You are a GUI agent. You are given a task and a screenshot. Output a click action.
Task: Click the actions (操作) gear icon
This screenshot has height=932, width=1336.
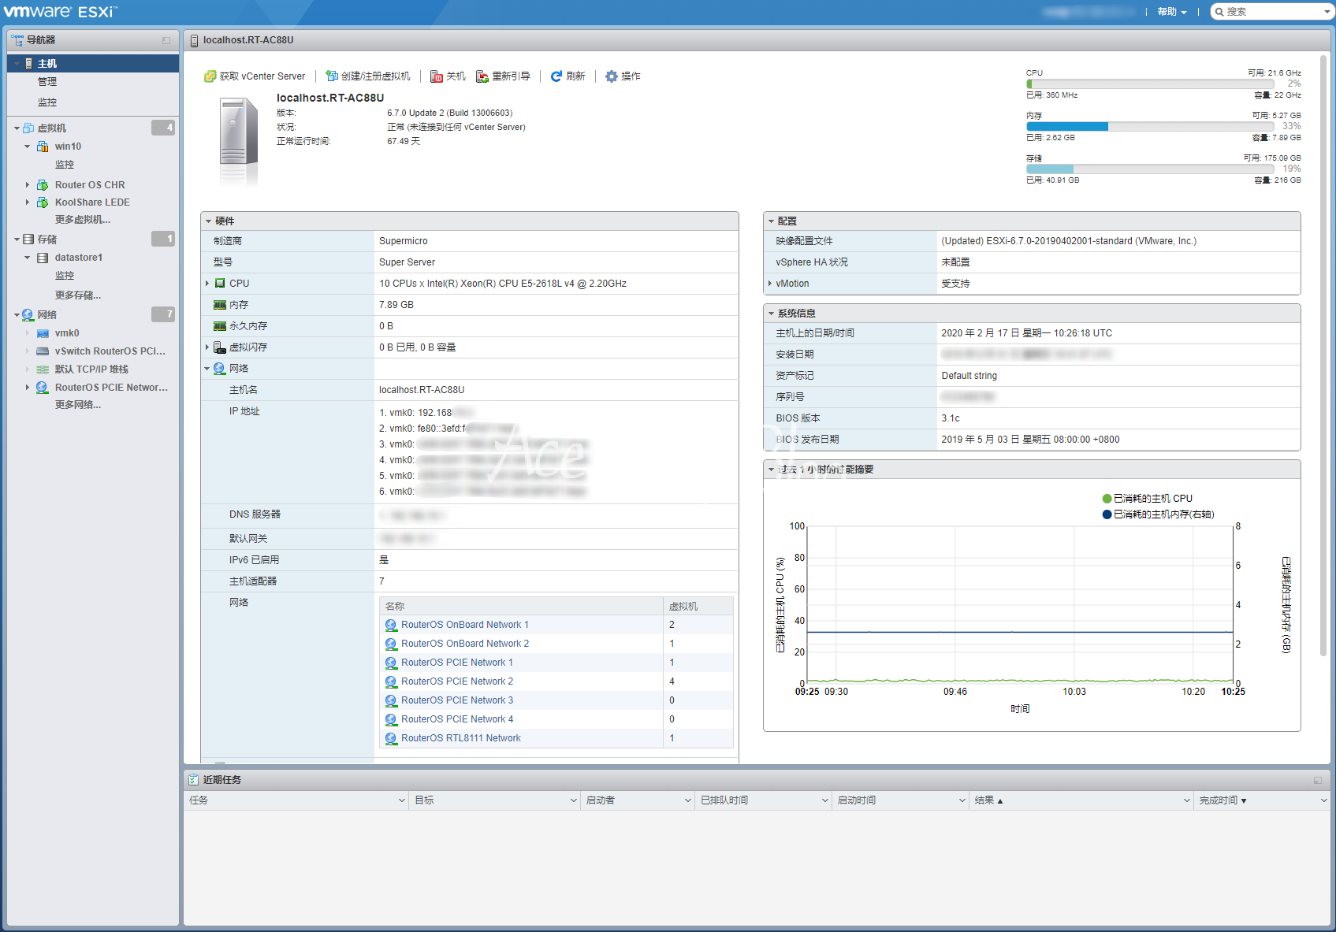[612, 76]
